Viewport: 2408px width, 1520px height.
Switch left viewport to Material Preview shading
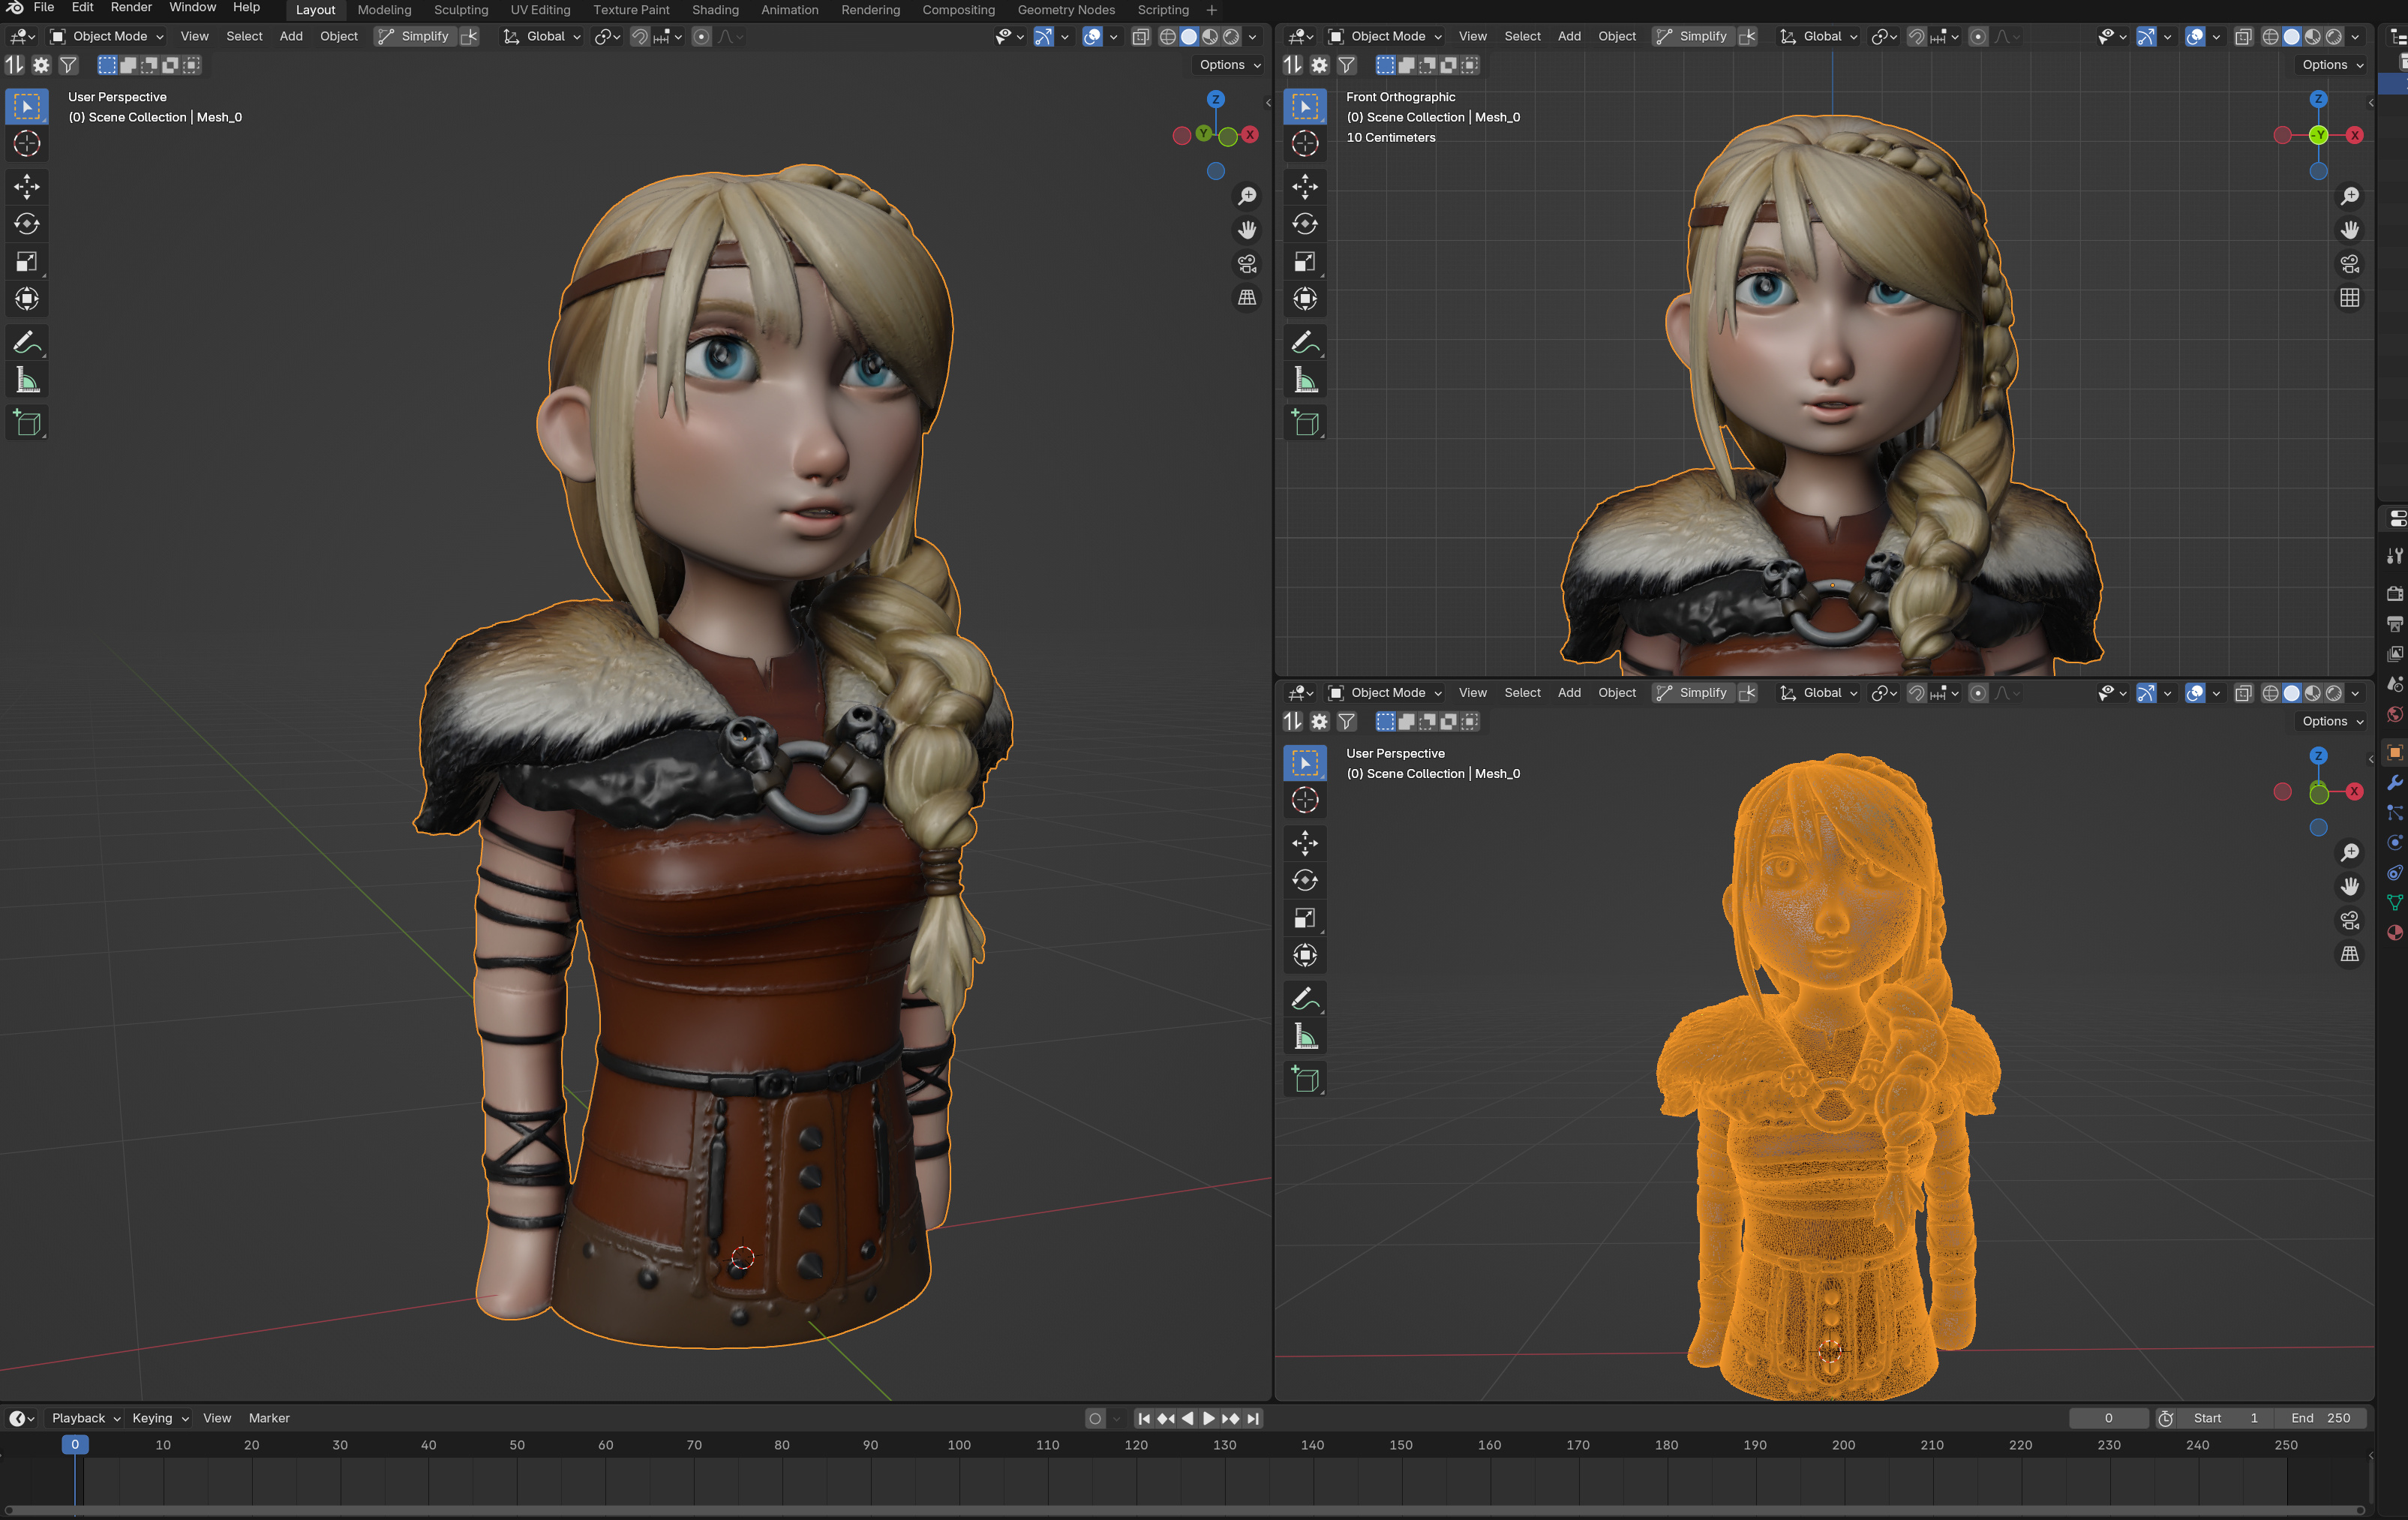pos(1210,37)
